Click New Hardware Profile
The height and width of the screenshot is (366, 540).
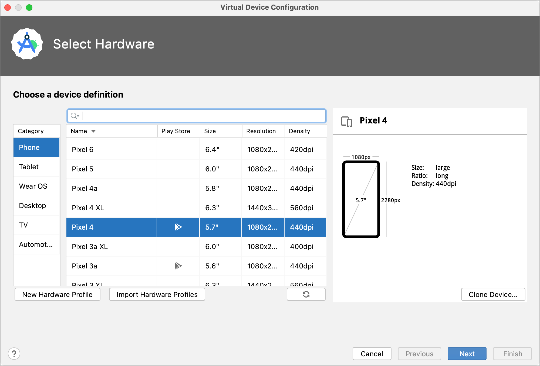(57, 294)
